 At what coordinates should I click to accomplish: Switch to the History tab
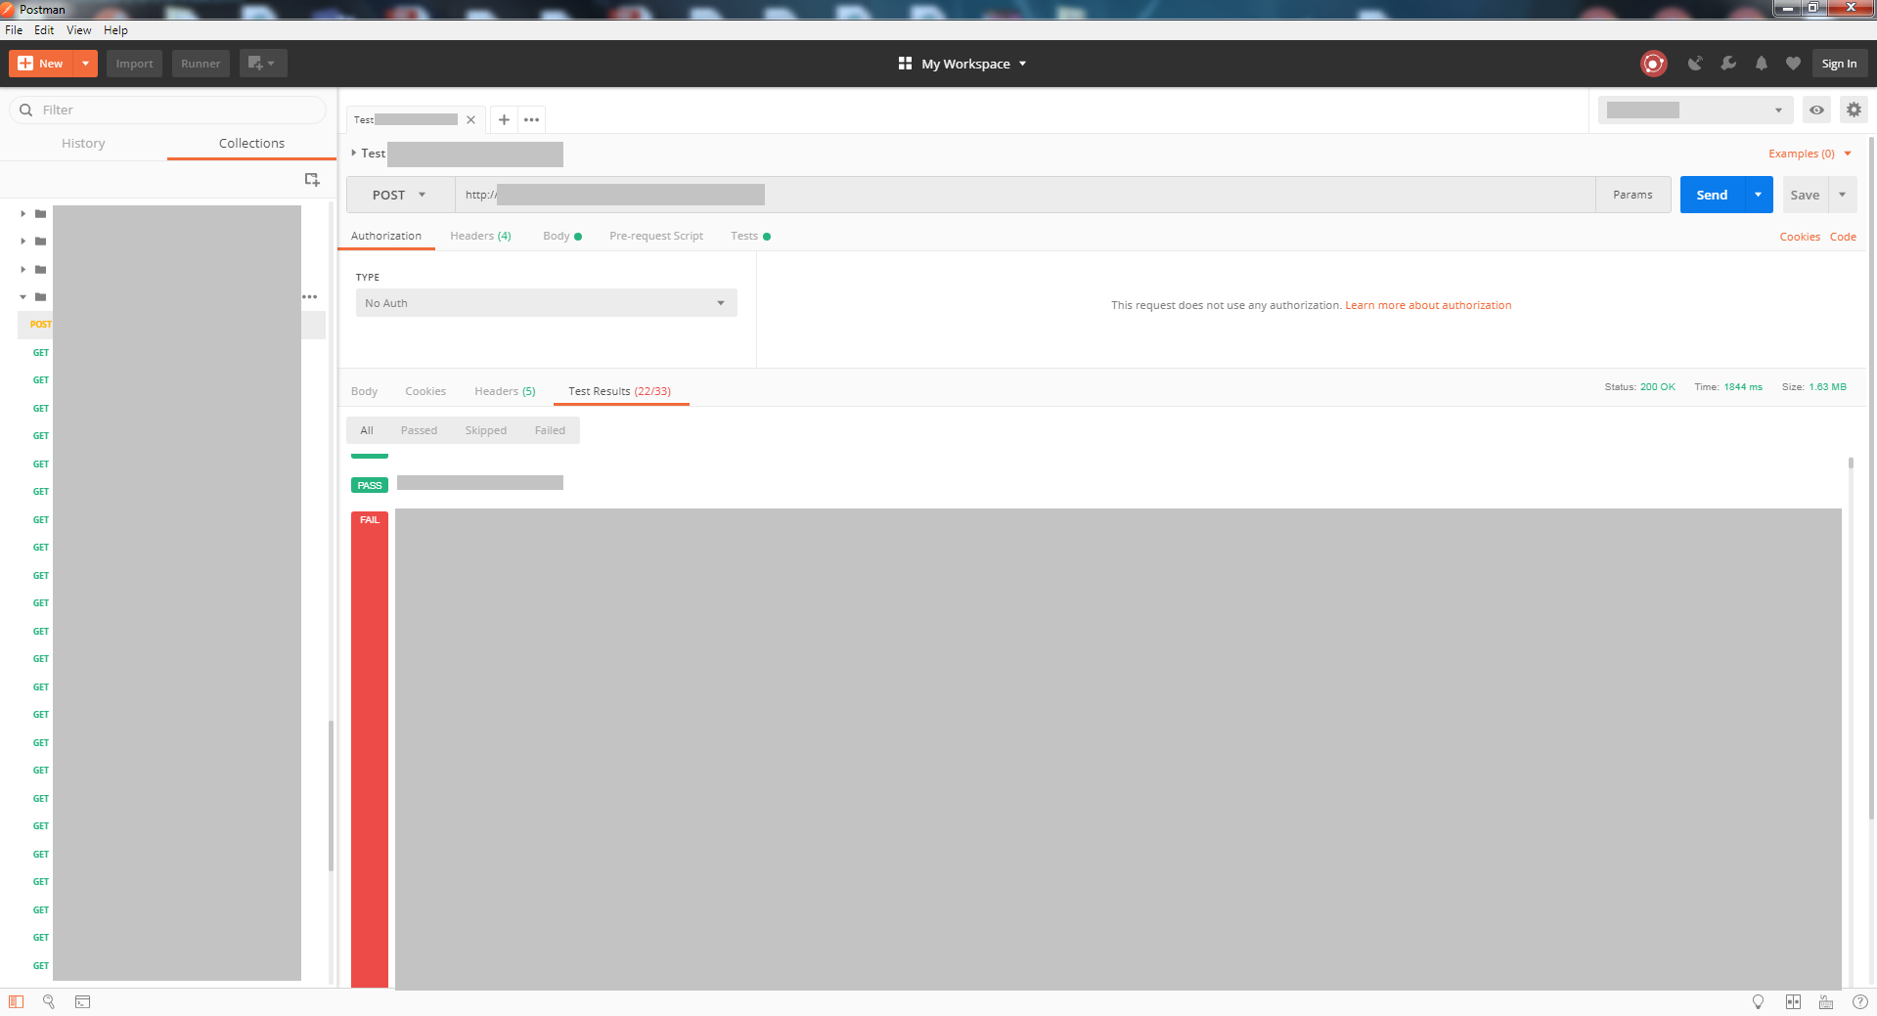coord(83,143)
